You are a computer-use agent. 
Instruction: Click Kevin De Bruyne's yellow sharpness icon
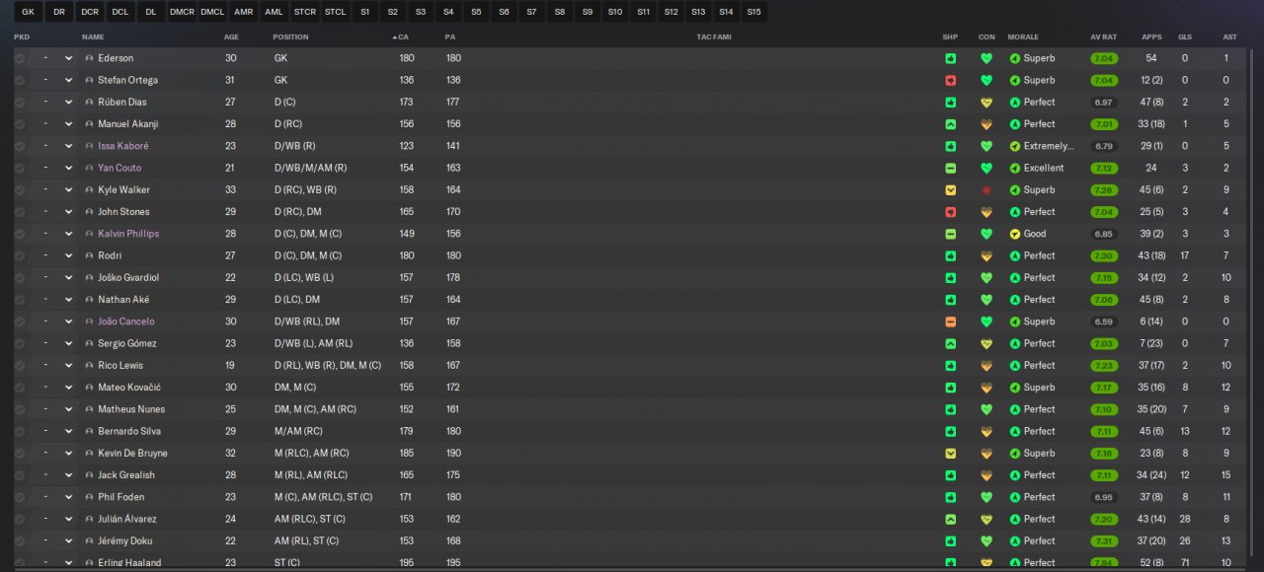coord(950,454)
